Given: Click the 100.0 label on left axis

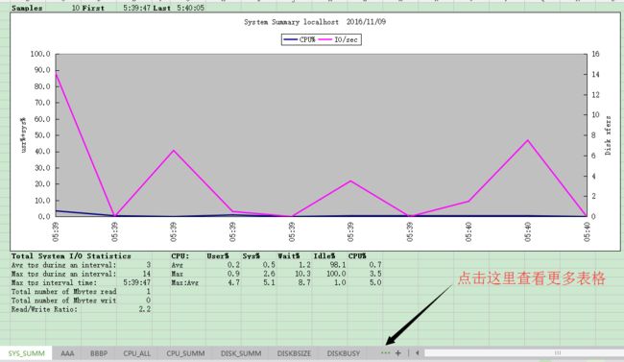Looking at the screenshot, I should pos(40,54).
